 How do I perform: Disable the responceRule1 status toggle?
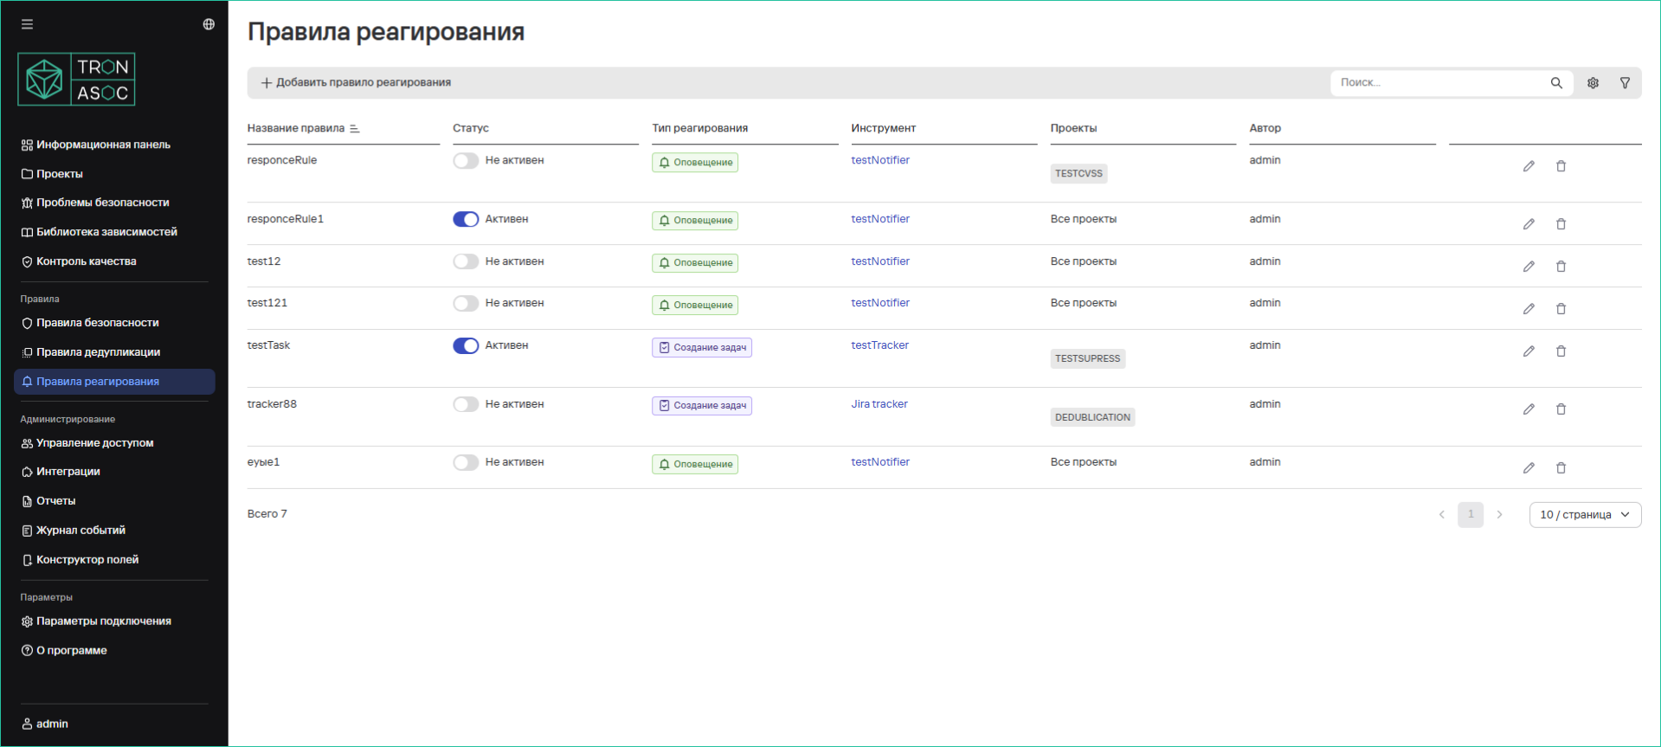click(466, 220)
